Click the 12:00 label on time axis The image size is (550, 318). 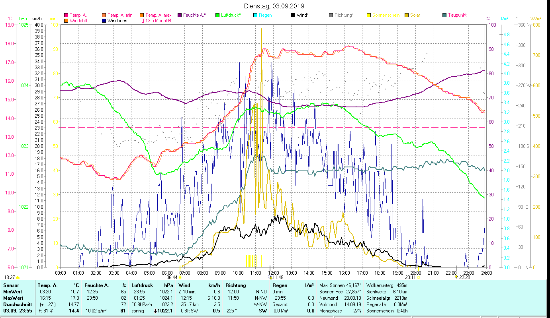[x=273, y=273]
